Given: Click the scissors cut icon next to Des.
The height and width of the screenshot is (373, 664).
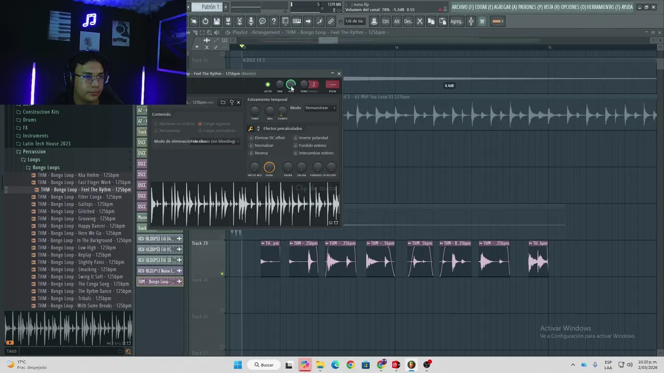Looking at the screenshot, I should point(420,21).
